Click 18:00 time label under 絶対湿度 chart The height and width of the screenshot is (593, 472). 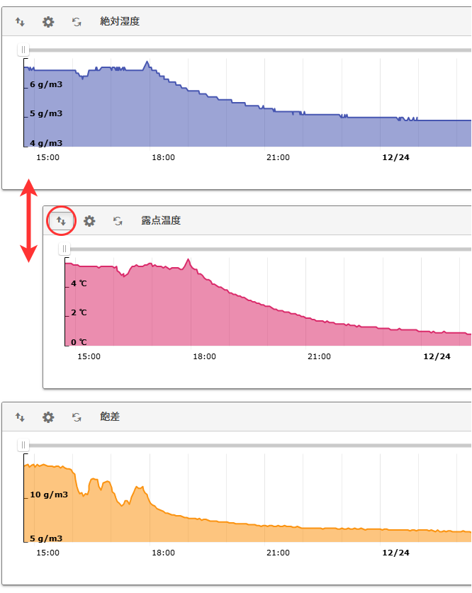[x=164, y=157]
